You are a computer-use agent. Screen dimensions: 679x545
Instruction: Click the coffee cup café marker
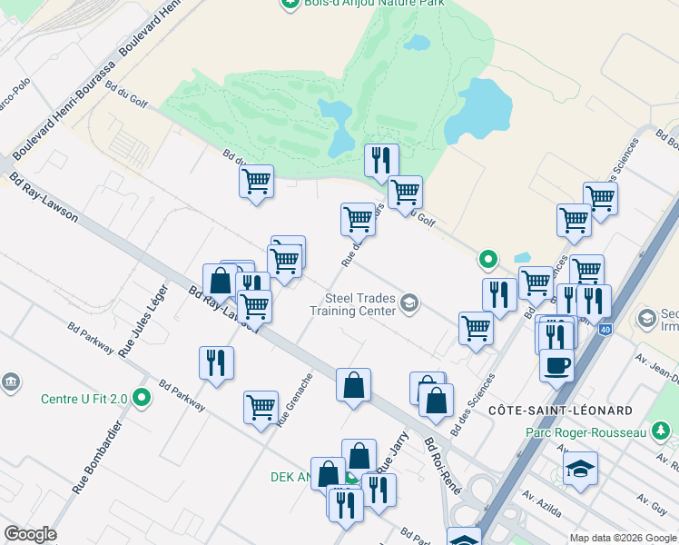(556, 366)
